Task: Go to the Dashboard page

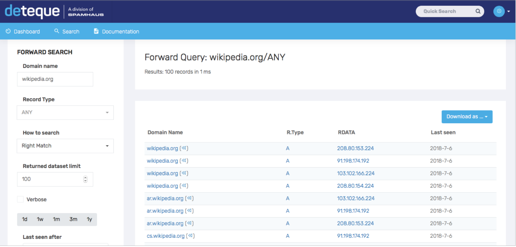Action: [x=23, y=32]
